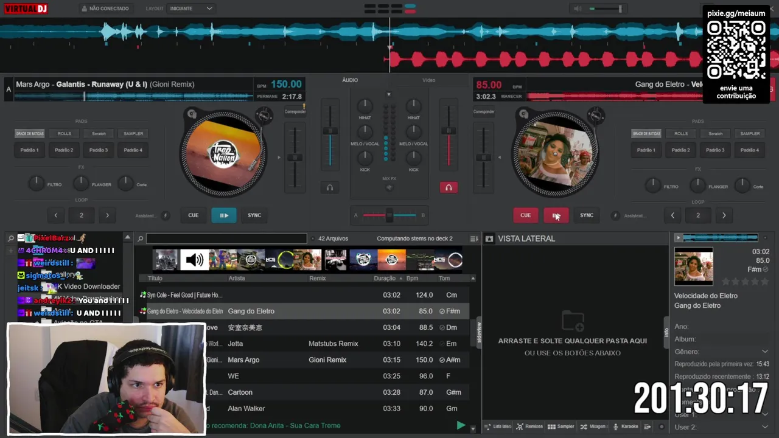Toggle headphone cue on left deck
779x438 pixels.
330,187
